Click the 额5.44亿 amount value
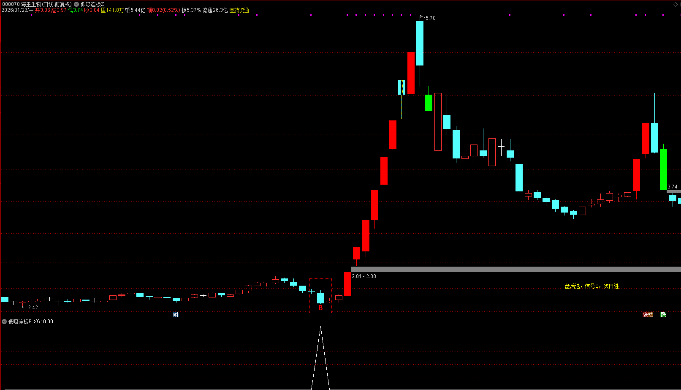The image size is (681, 390). click(135, 10)
